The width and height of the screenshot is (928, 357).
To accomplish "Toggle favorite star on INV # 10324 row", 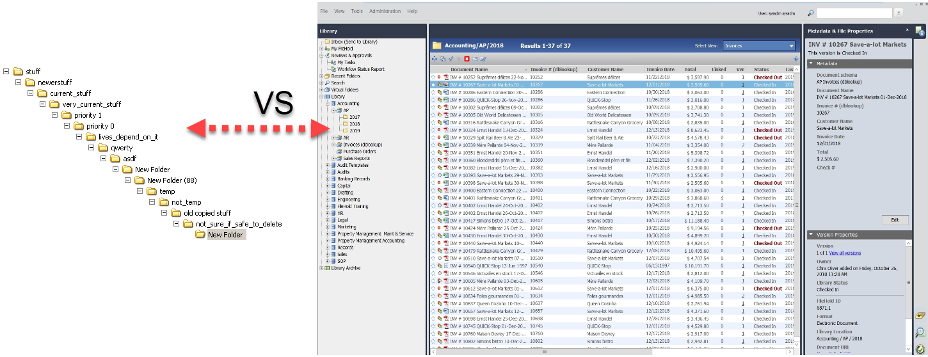I will [433, 130].
